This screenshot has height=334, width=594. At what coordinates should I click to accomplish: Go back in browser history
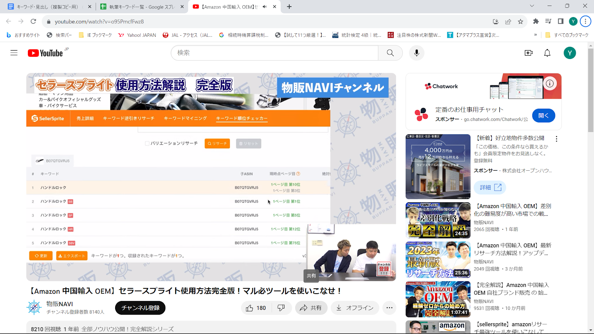pos(9,22)
